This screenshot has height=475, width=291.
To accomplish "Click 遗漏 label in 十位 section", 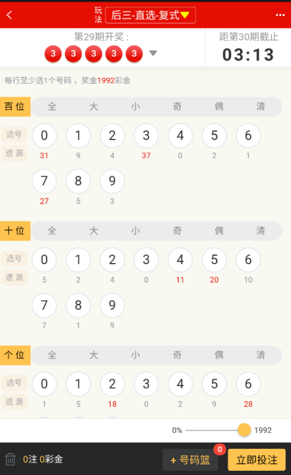I will 14,277.
